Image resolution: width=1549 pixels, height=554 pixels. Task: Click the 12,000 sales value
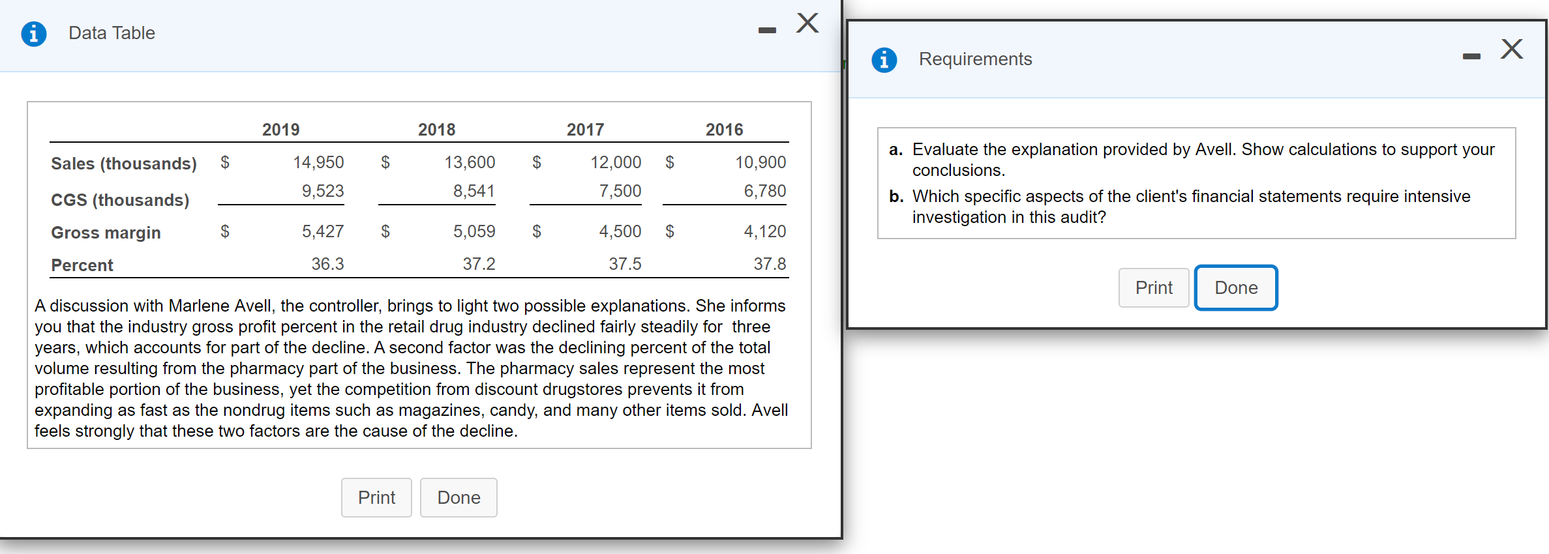(616, 162)
